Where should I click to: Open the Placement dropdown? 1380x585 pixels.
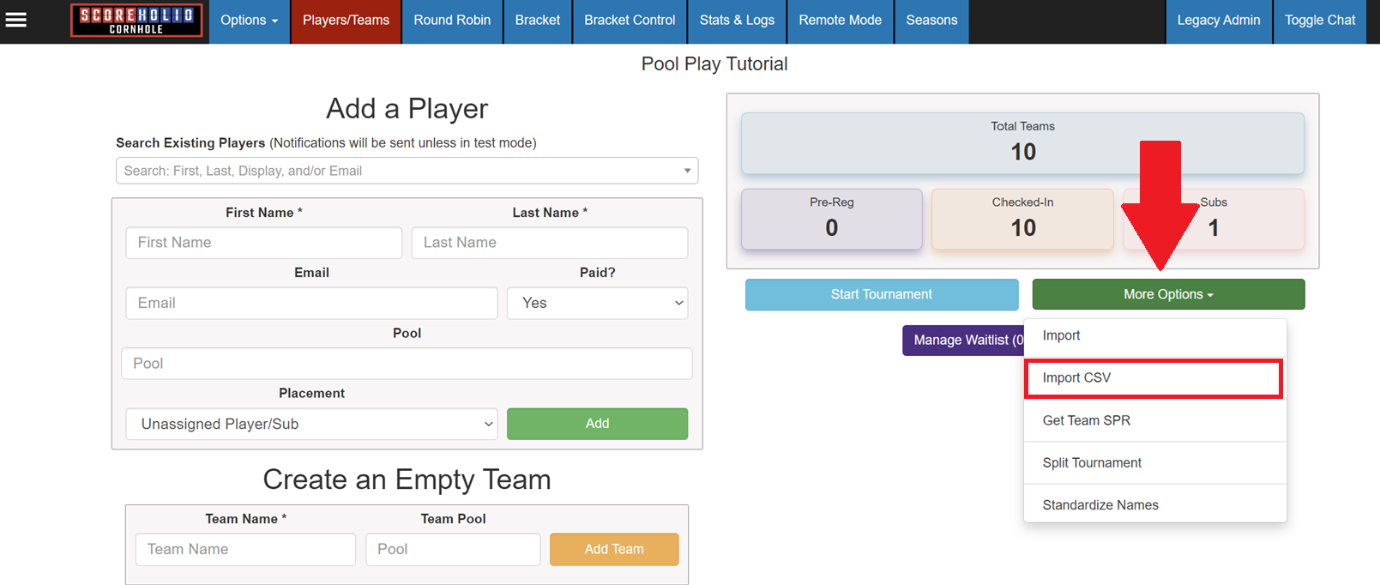pos(311,424)
